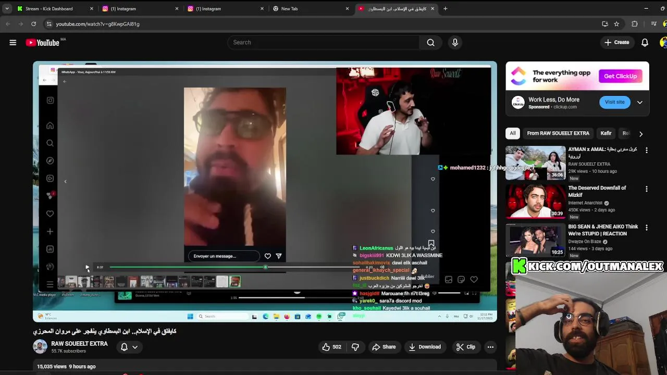Start voice search with microphone icon
667x375 pixels.
(455, 43)
